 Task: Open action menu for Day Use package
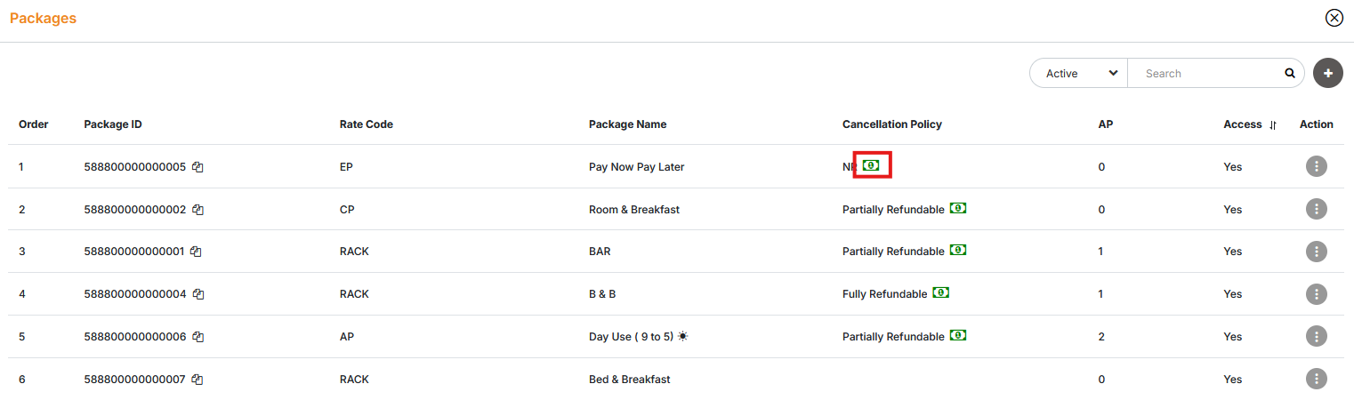tap(1316, 336)
